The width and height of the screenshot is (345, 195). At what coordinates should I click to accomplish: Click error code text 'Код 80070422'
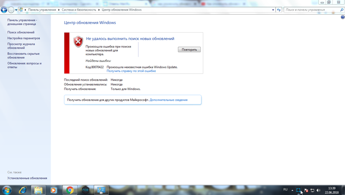click(94, 67)
